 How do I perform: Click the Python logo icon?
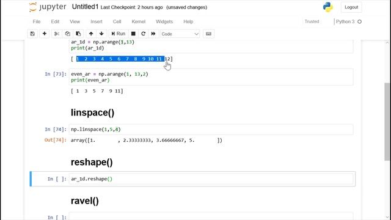pyautogui.click(x=328, y=7)
